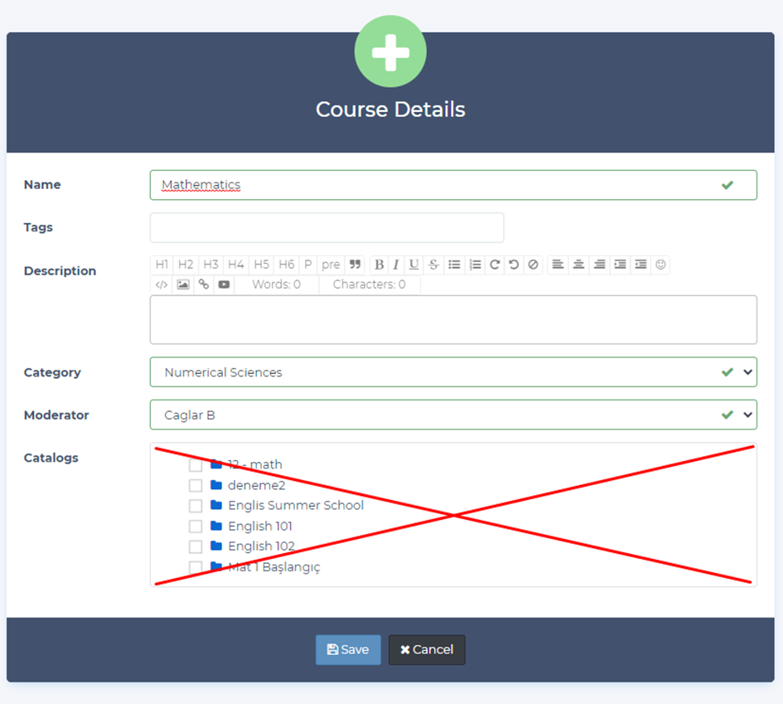The image size is (783, 704).
Task: Switch to HTML source code view
Action: [x=162, y=284]
